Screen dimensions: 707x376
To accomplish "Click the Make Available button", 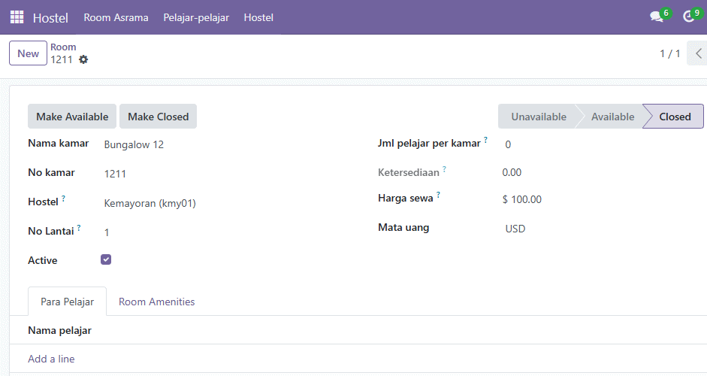I will click(x=72, y=117).
